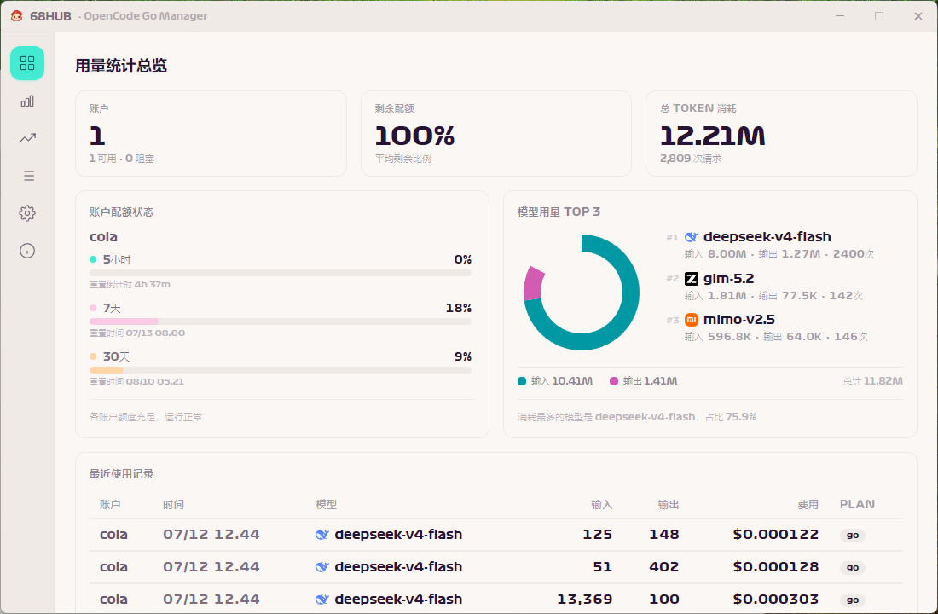This screenshot has width=938, height=614.
Task: Click the go plan badge for $0.000303
Action: tap(853, 600)
